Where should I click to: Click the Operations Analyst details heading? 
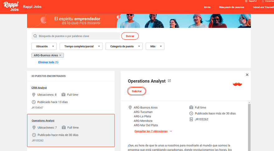click(147, 81)
